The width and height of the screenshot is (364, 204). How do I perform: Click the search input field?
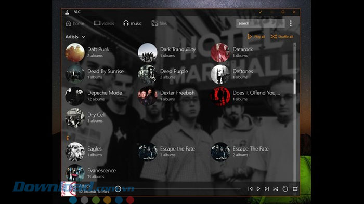point(260,23)
